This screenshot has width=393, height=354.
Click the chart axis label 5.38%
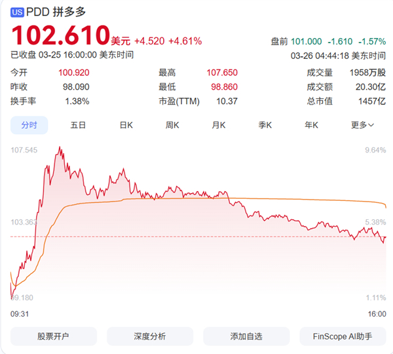375,222
